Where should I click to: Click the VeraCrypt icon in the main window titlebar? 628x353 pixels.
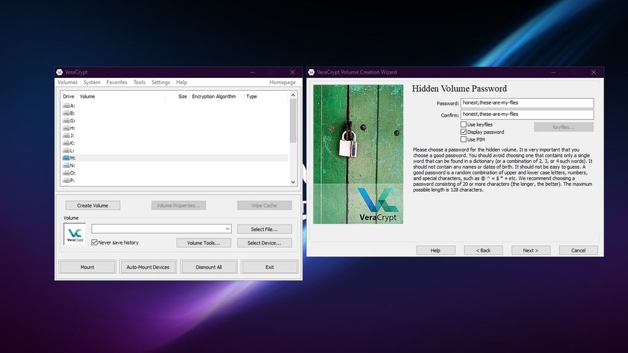click(x=61, y=72)
